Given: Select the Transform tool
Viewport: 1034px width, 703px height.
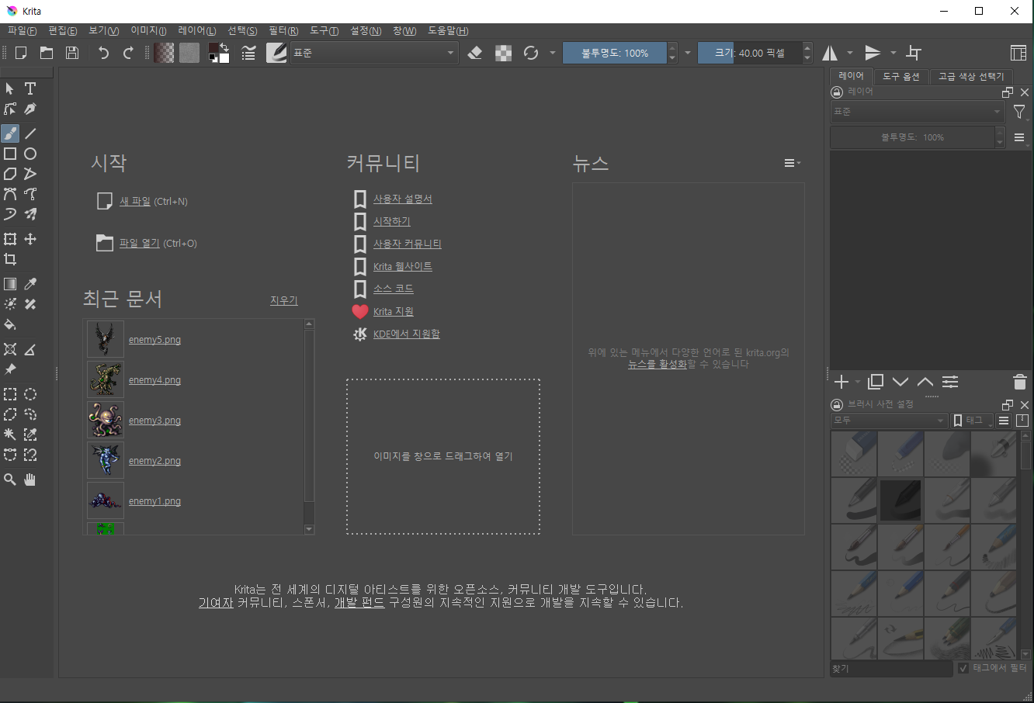Looking at the screenshot, I should tap(10, 239).
